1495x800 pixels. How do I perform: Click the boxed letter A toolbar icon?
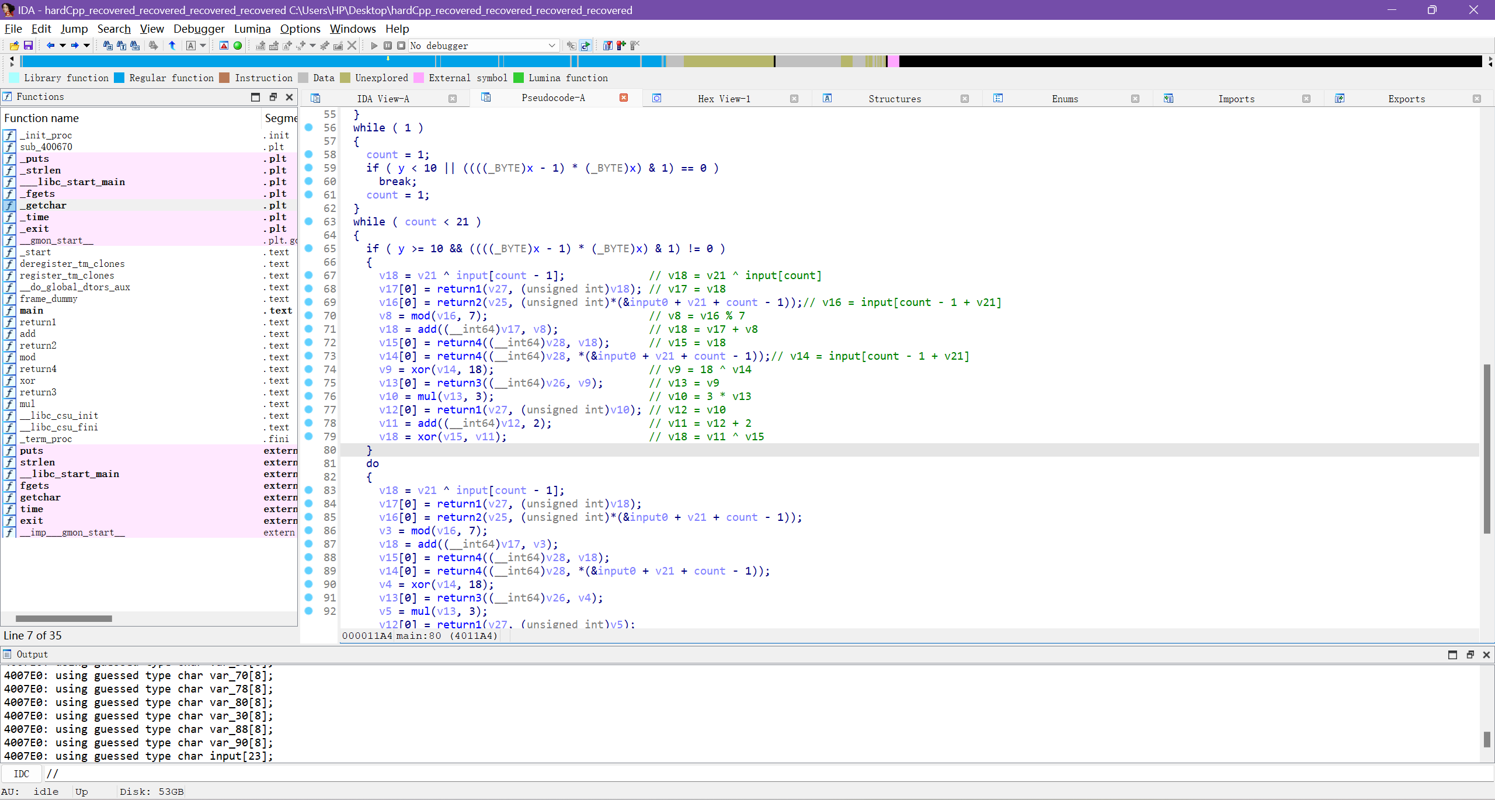click(191, 46)
